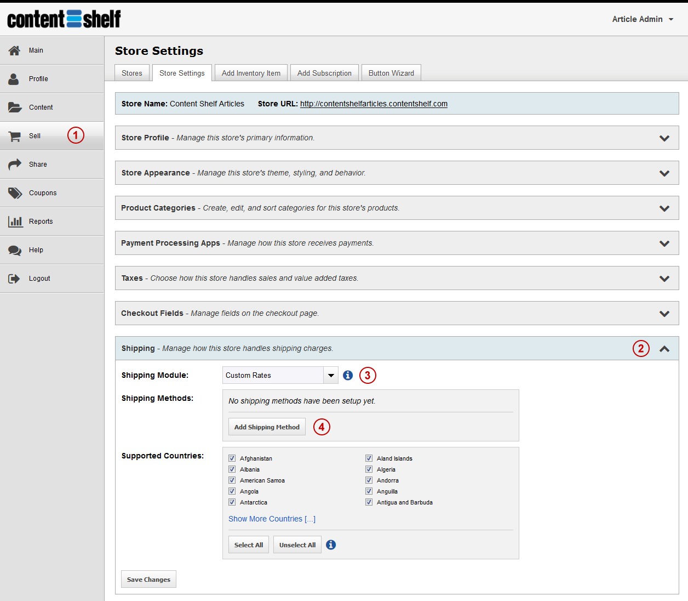Viewport: 688px width, 601px height.
Task: Toggle the Antigua and Barbuda checkbox
Action: tap(369, 502)
